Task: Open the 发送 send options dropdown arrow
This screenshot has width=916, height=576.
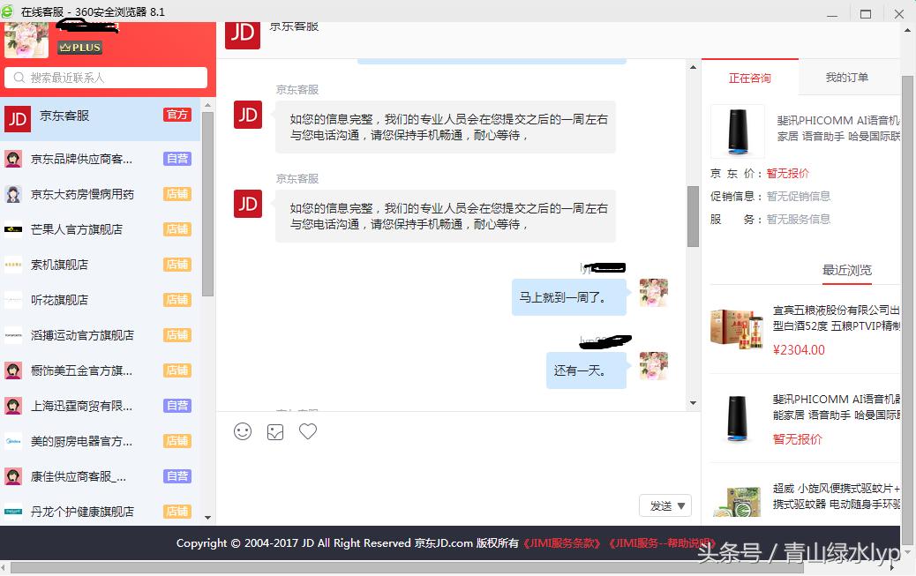Action: coord(681,505)
